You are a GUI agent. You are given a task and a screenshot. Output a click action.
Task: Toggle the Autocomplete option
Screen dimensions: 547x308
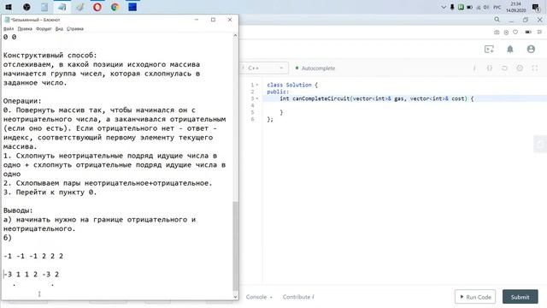click(x=315, y=68)
